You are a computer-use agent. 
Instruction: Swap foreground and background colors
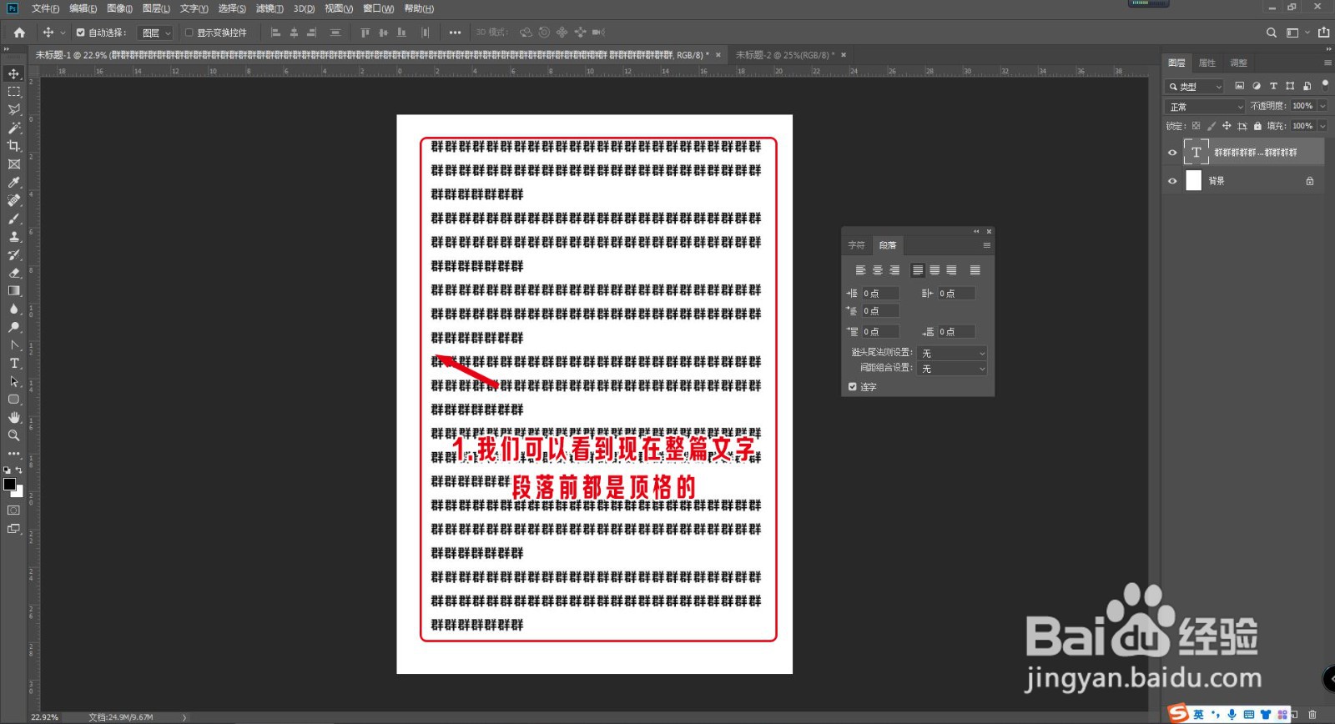point(19,470)
